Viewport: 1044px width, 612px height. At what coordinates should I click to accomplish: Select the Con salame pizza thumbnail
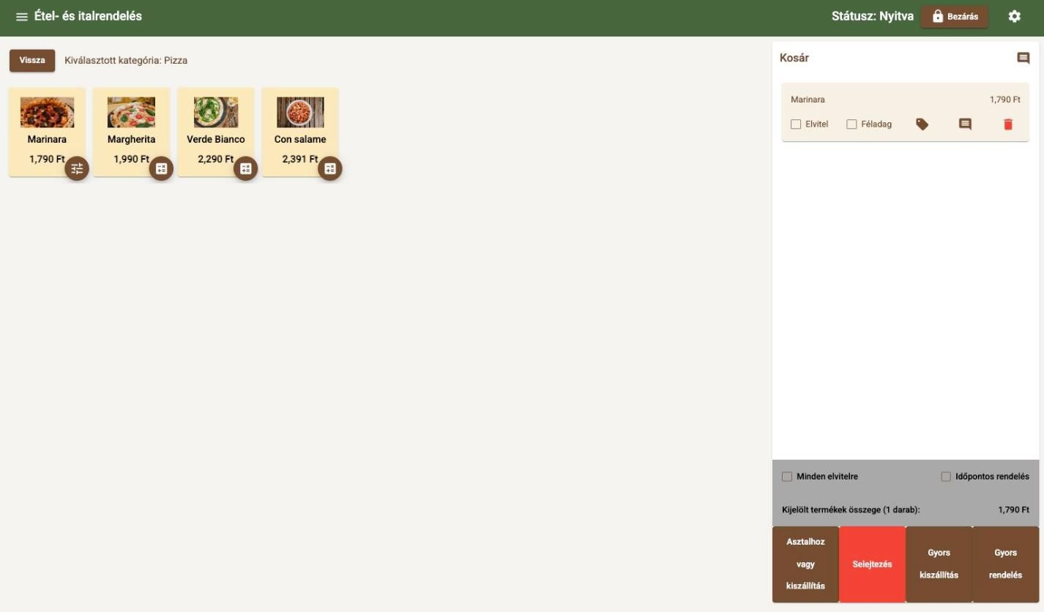tap(300, 113)
